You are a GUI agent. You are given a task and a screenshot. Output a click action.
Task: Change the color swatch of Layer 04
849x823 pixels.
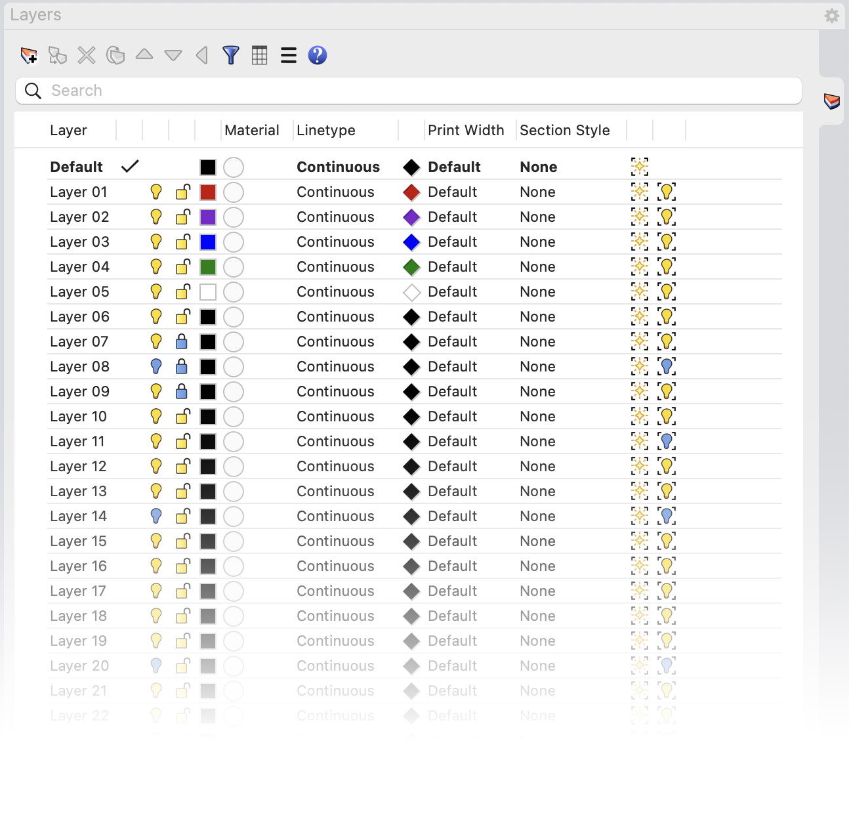pyautogui.click(x=208, y=266)
